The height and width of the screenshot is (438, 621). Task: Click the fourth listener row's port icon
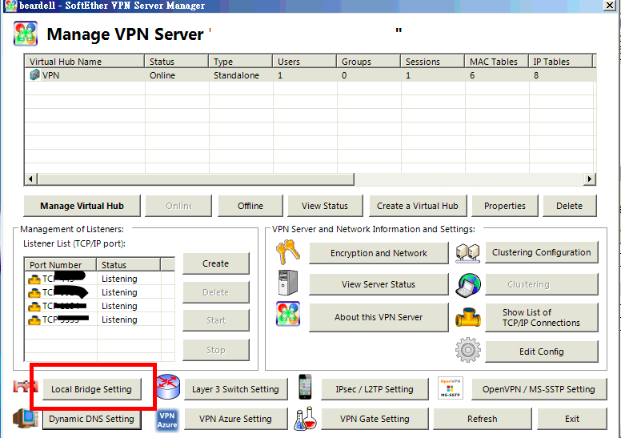pyautogui.click(x=34, y=319)
